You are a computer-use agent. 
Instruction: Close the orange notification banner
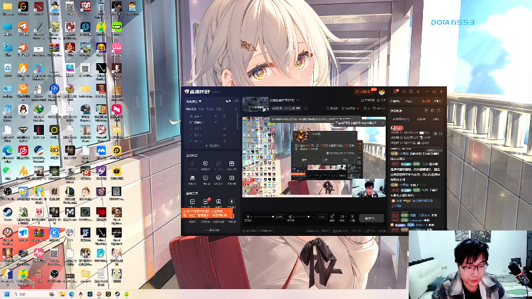229,211
